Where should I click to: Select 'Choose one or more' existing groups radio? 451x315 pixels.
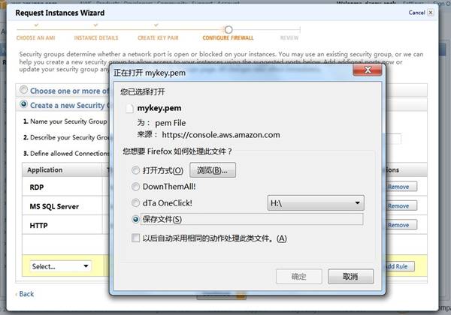coord(24,89)
